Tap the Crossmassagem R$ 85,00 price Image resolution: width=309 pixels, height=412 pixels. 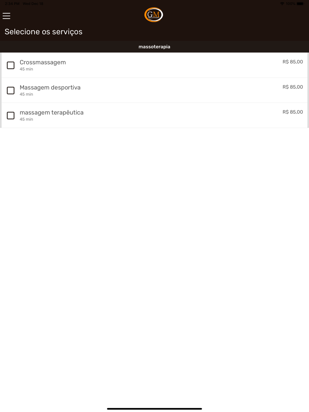click(293, 62)
